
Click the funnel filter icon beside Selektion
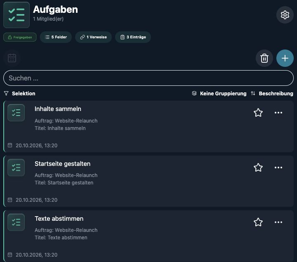[6, 93]
